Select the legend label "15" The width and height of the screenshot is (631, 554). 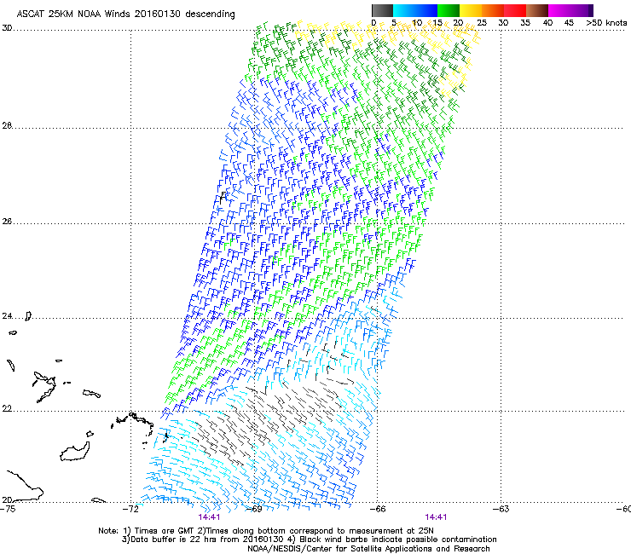click(x=437, y=23)
